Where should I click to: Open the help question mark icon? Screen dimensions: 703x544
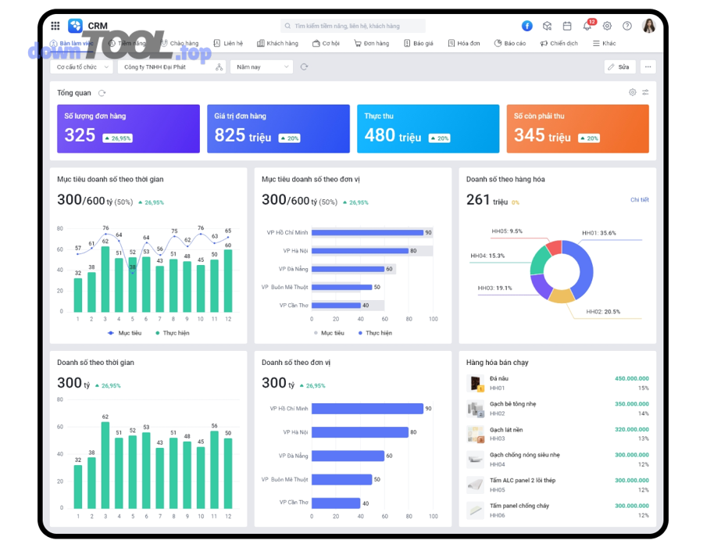pyautogui.click(x=627, y=25)
